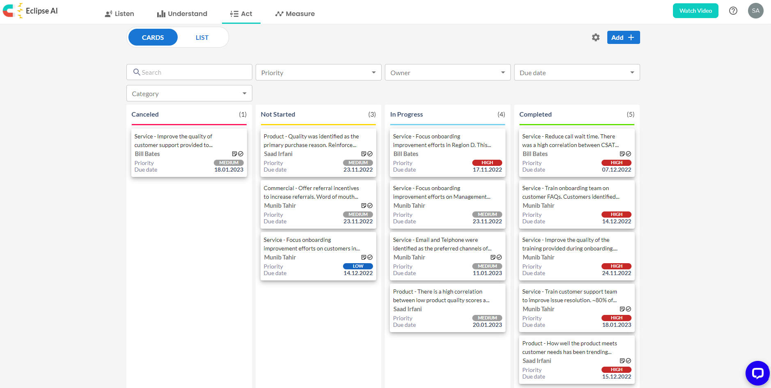Open settings gear next to Add button
Screen dimensions: 771x388
pyautogui.click(x=596, y=37)
